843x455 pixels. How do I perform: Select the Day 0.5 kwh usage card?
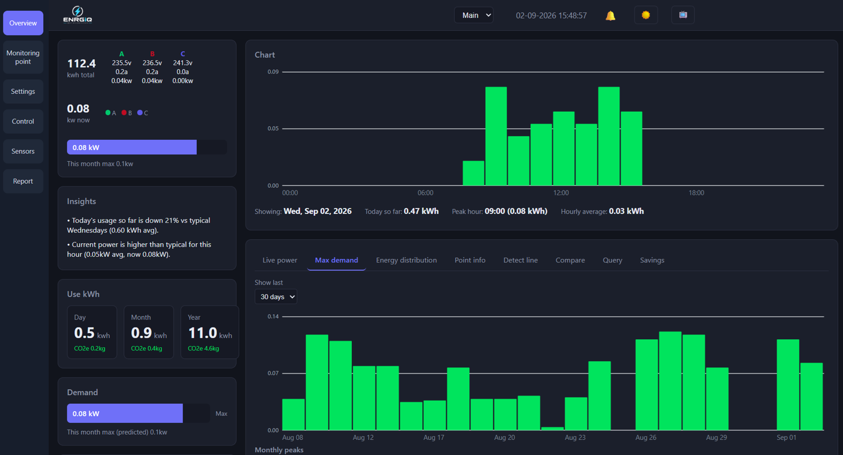92,332
